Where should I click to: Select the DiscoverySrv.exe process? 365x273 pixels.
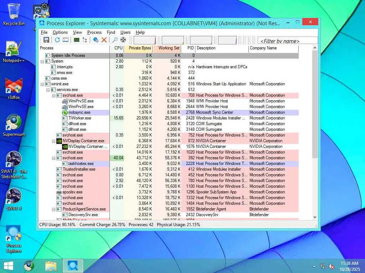pyautogui.click(x=83, y=215)
